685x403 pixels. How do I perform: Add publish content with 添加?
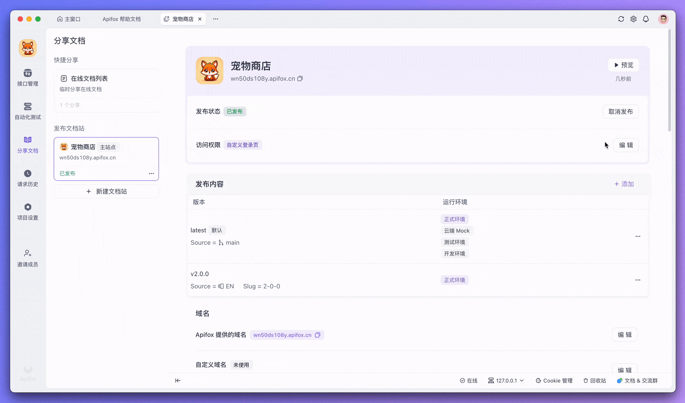point(624,184)
